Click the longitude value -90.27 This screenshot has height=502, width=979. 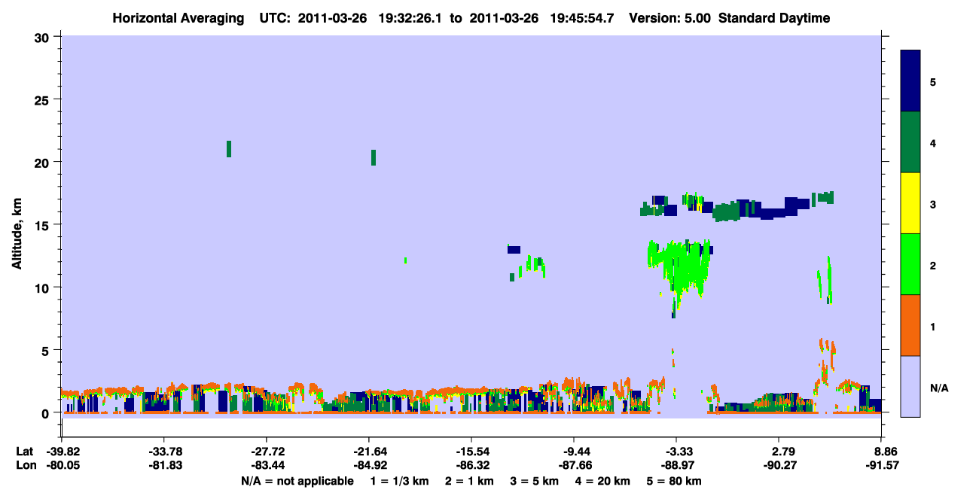click(779, 465)
